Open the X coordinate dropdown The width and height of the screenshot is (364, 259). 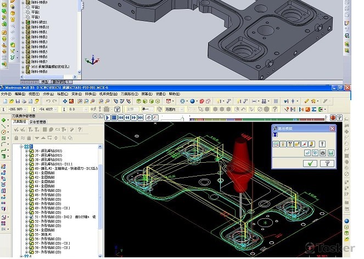[25, 109]
